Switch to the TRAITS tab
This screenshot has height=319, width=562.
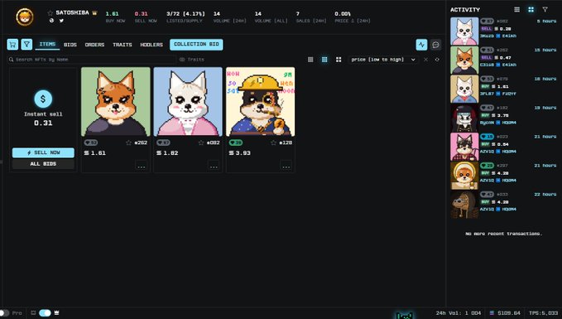[122, 45]
